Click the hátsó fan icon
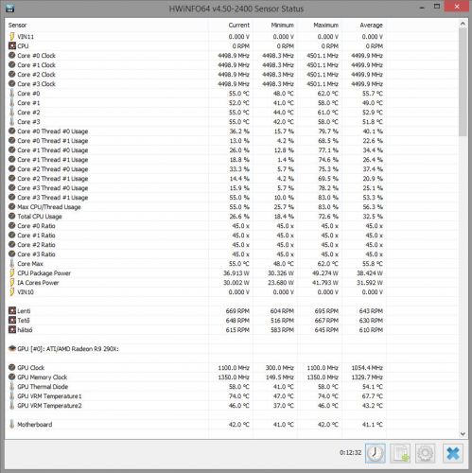 (12, 330)
